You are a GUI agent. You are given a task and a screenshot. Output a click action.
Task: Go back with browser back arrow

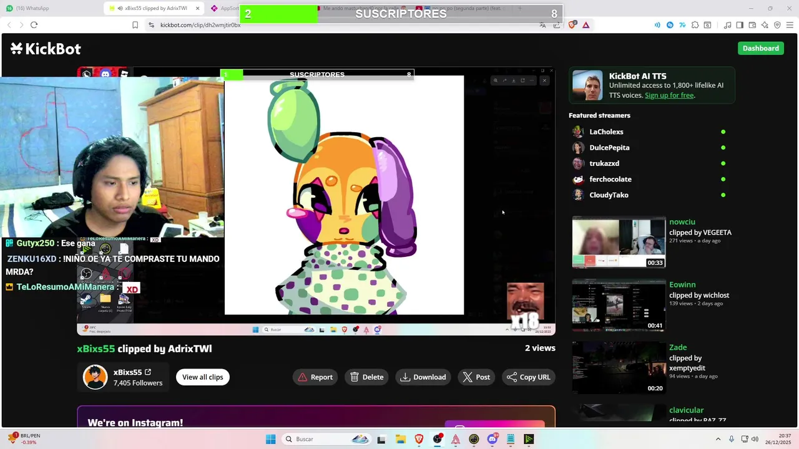click(9, 25)
